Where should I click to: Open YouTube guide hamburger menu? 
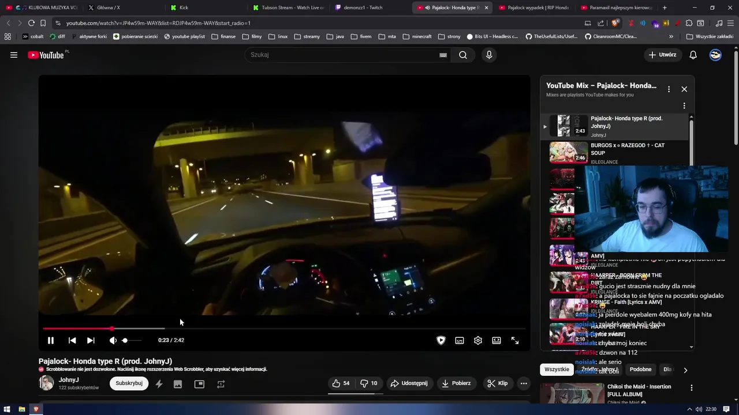click(x=14, y=55)
